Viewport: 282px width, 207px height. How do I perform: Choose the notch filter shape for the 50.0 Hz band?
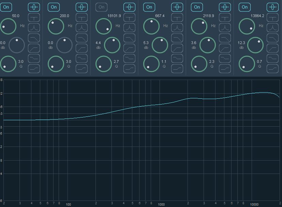pos(34,18)
